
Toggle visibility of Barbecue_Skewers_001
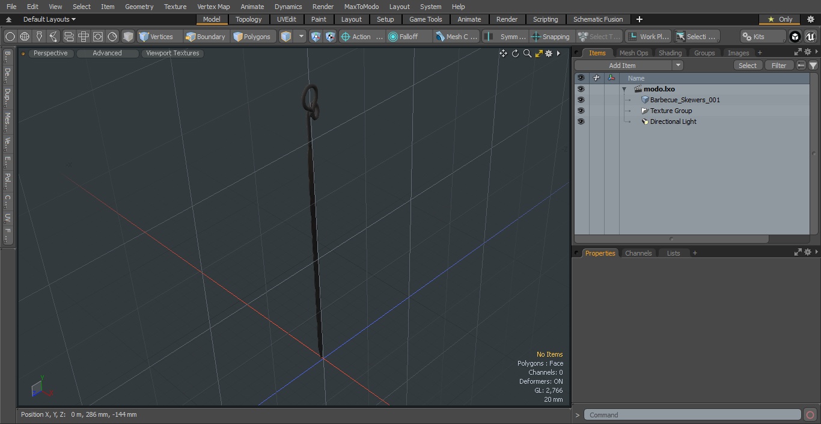point(581,100)
